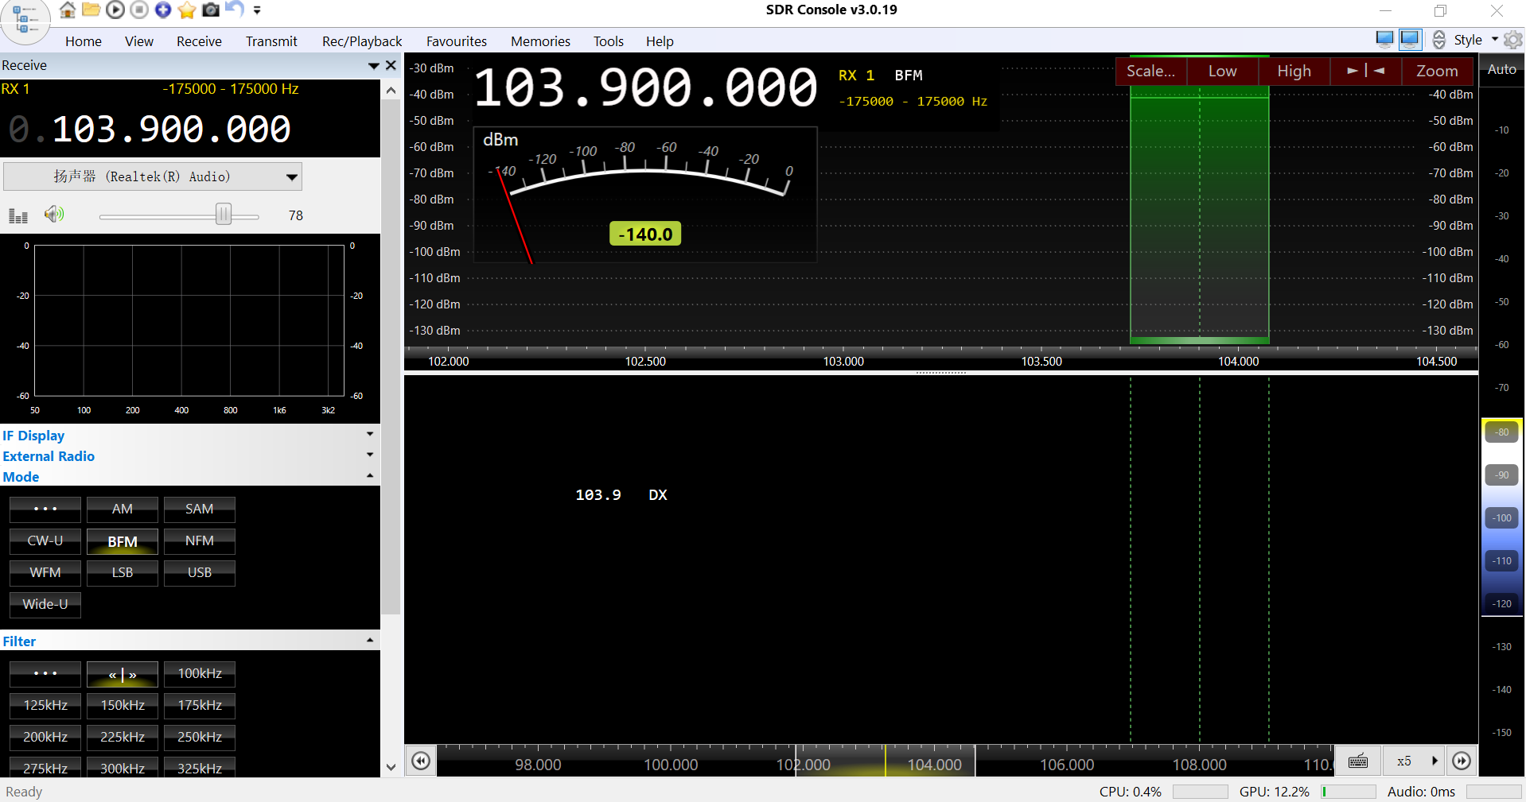Expand the External Radio section
The image size is (1526, 802).
click(369, 455)
